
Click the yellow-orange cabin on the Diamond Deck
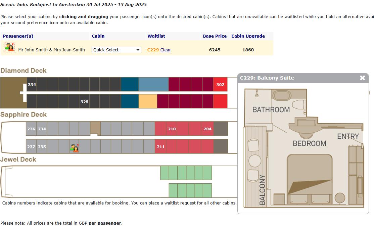click(148, 101)
